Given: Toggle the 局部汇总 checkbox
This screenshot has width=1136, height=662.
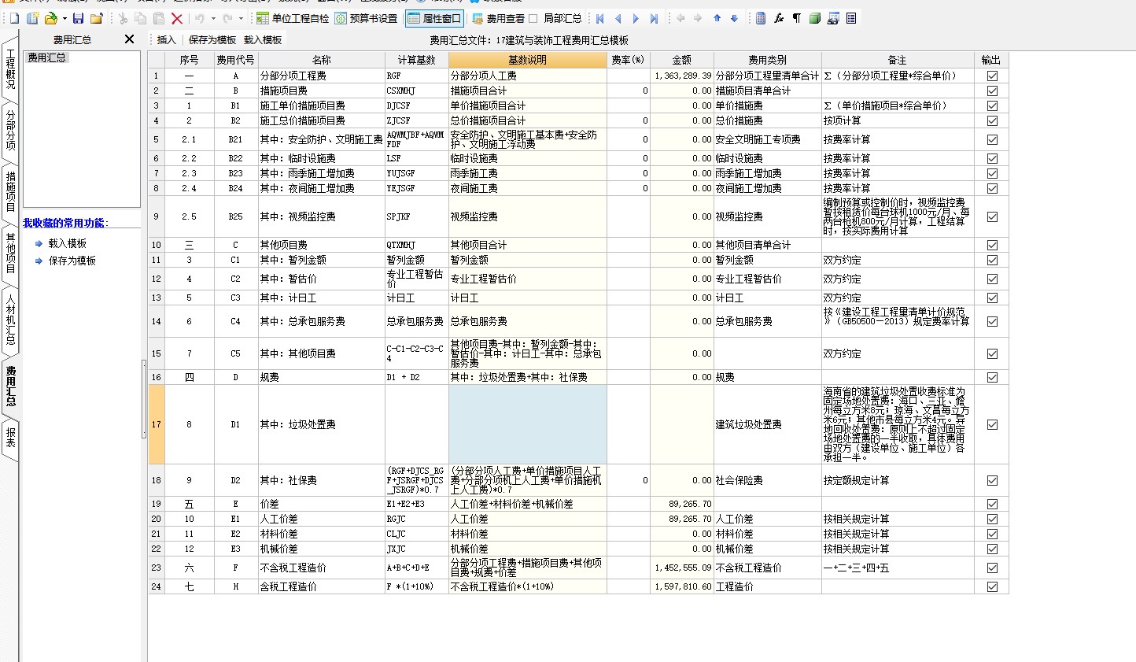Looking at the screenshot, I should point(533,18).
